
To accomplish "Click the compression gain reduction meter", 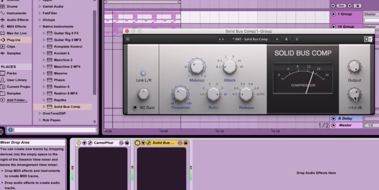I will (303, 78).
